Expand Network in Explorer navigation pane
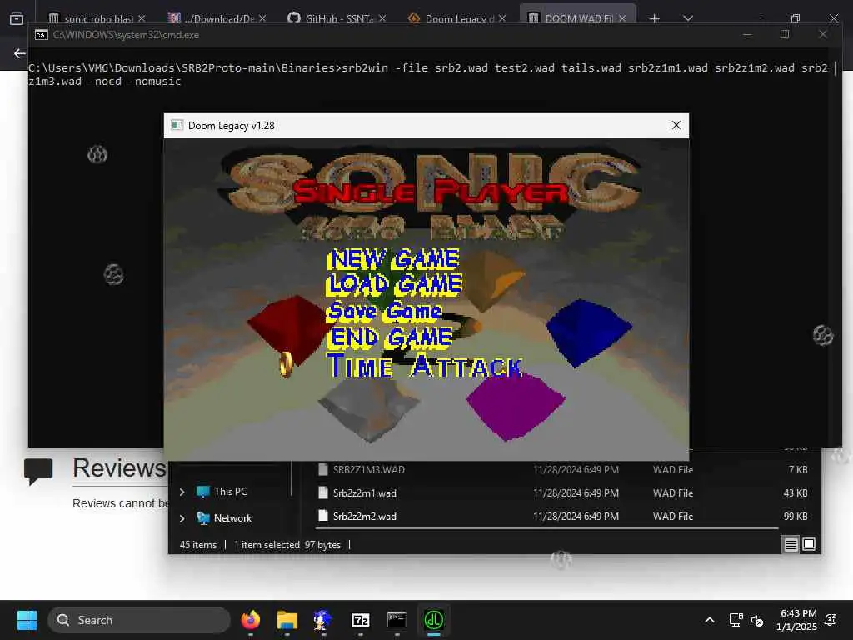Image resolution: width=853 pixels, height=640 pixels. click(182, 518)
